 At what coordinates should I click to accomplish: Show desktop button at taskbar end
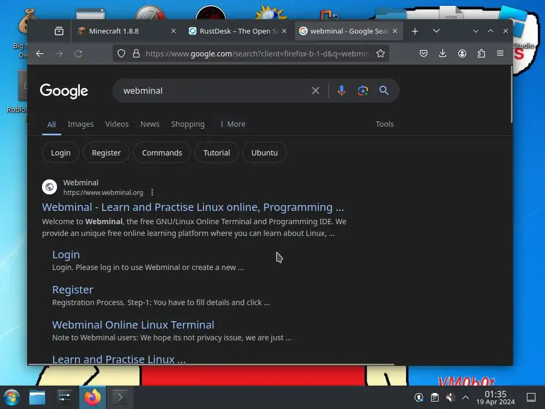pyautogui.click(x=531, y=397)
